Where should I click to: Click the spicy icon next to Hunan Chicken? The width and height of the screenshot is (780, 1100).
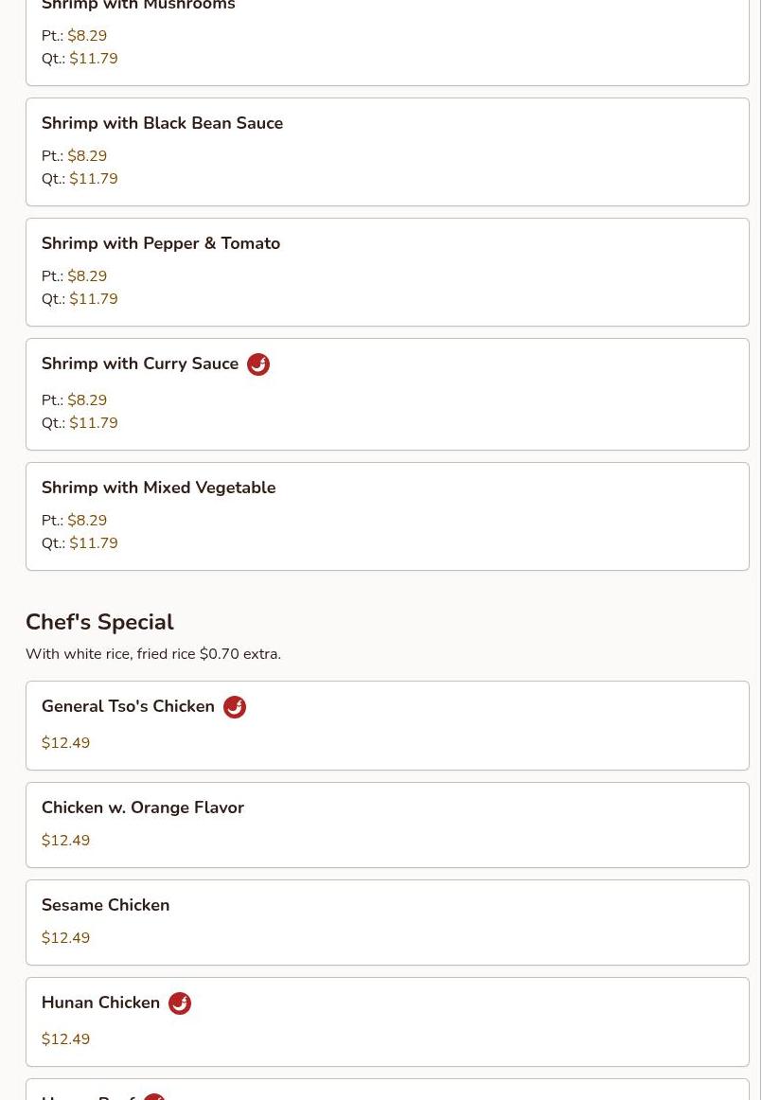pos(180,1003)
